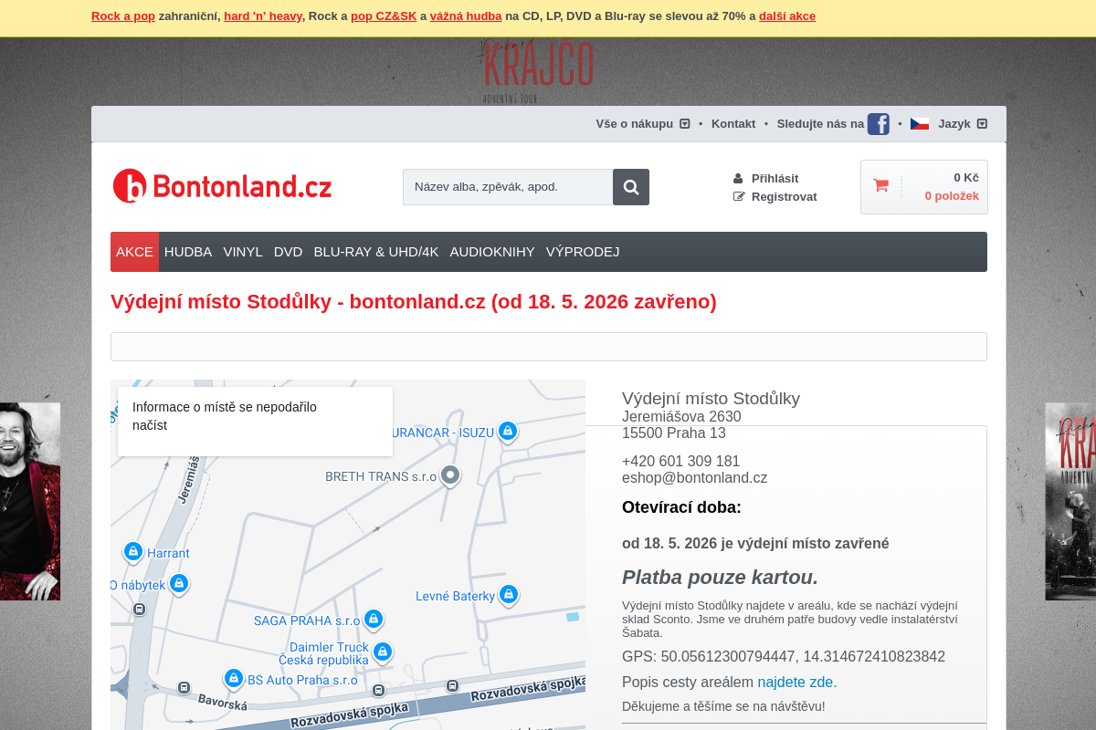Select the nábytek shop map marker
Viewport: 1096px width, 730px height.
tap(179, 583)
